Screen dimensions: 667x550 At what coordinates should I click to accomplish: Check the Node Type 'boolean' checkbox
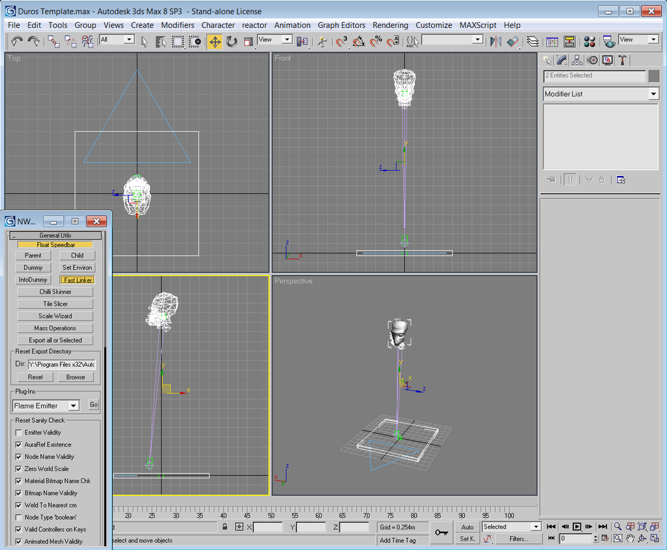(x=18, y=517)
